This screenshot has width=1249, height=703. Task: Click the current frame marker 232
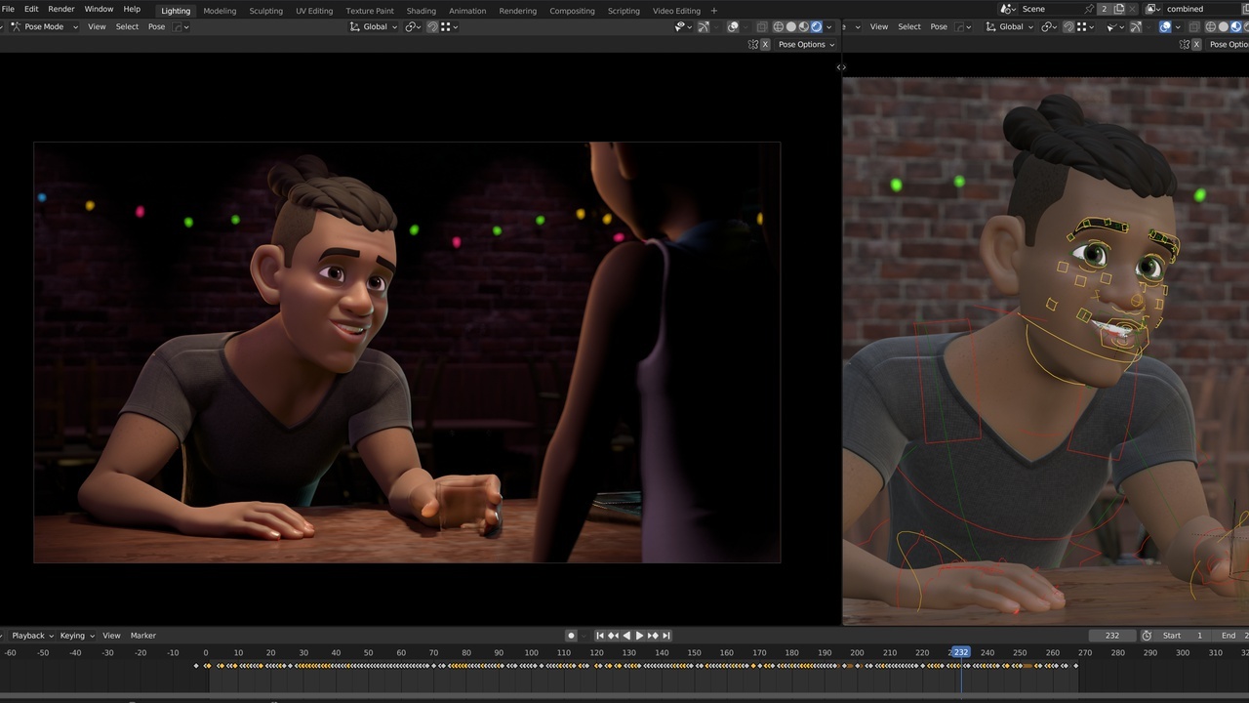[x=961, y=652]
